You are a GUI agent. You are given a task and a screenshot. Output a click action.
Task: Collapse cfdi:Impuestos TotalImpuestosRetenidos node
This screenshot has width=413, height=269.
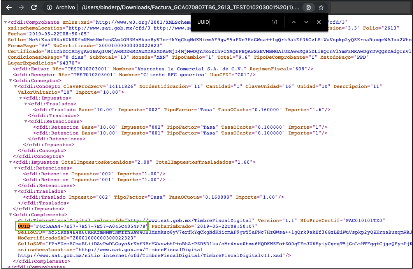click(10, 162)
